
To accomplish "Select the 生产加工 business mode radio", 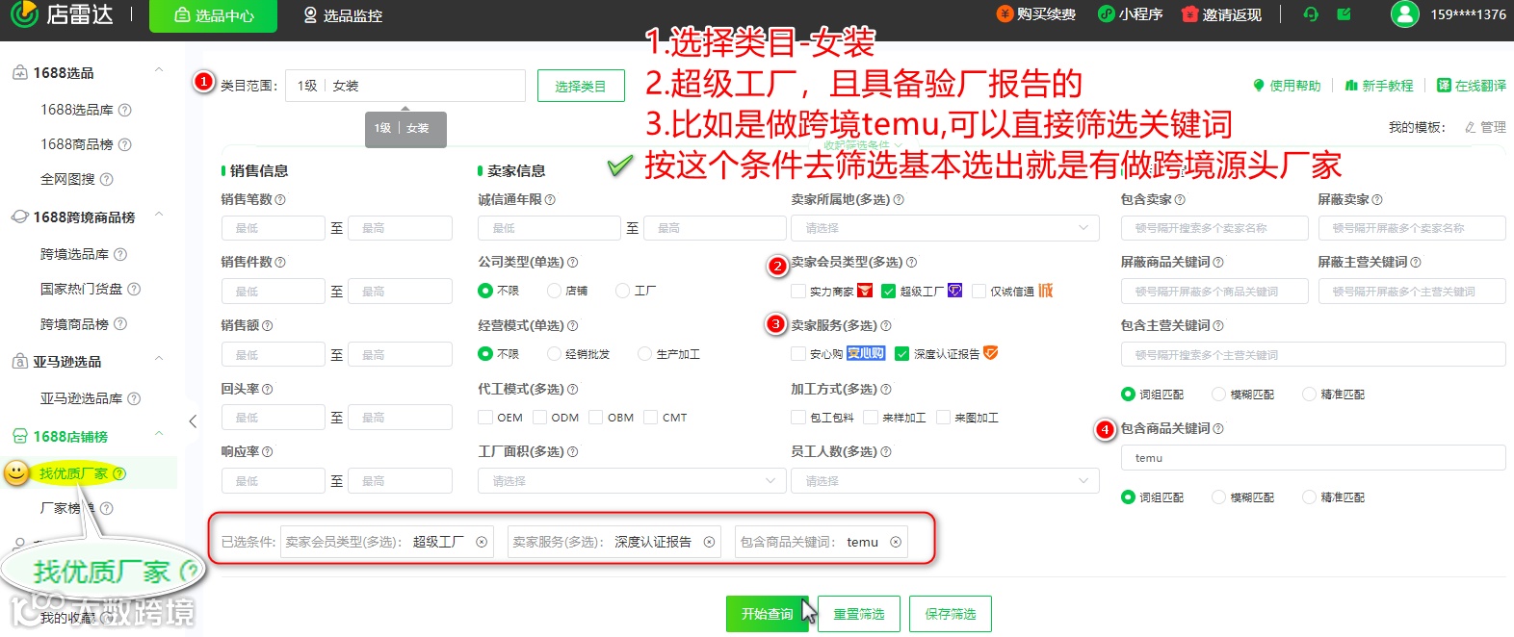I will [645, 354].
